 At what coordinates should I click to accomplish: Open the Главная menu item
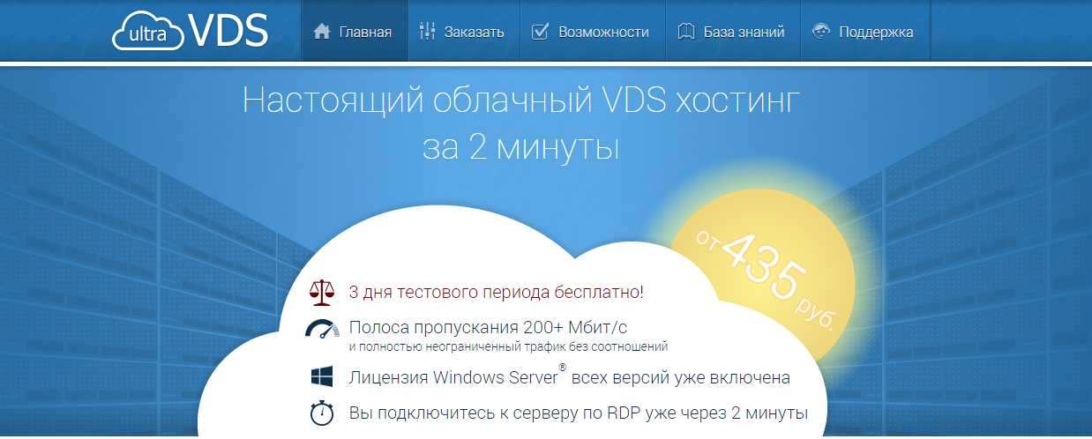355,32
